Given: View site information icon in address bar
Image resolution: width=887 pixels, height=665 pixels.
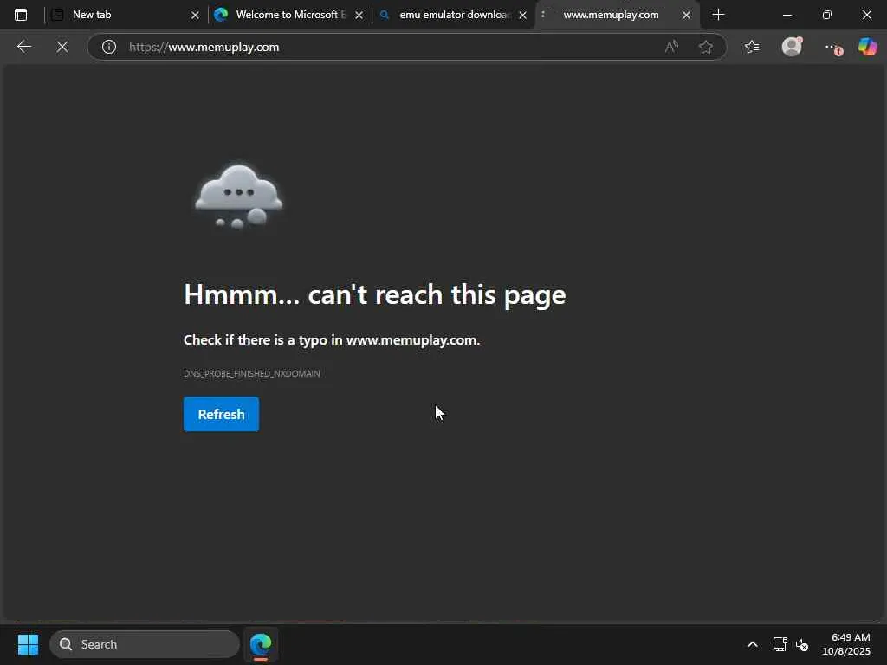Looking at the screenshot, I should pos(108,47).
